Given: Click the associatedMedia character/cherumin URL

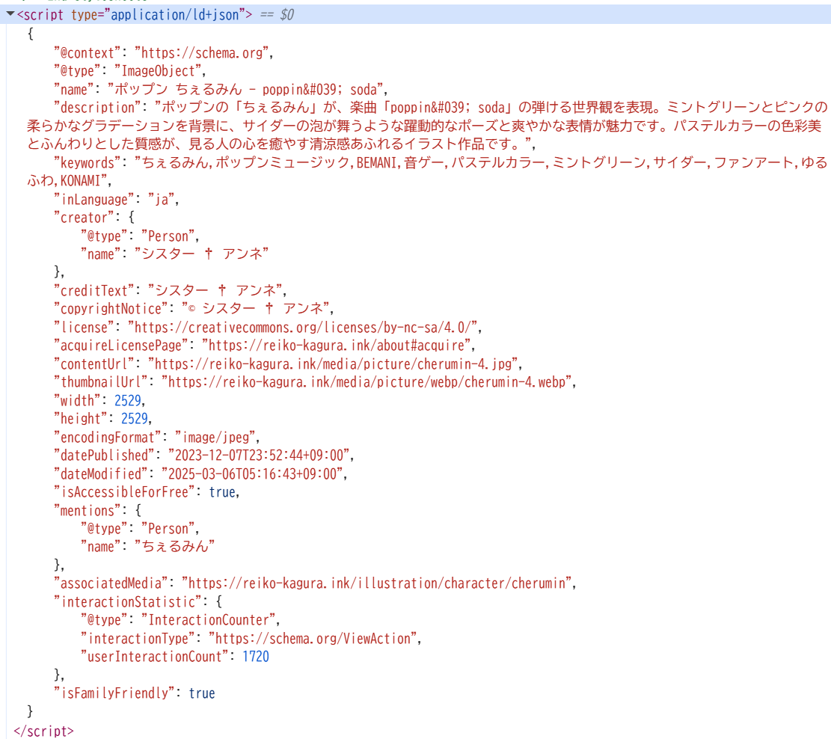Looking at the screenshot, I should (x=377, y=583).
